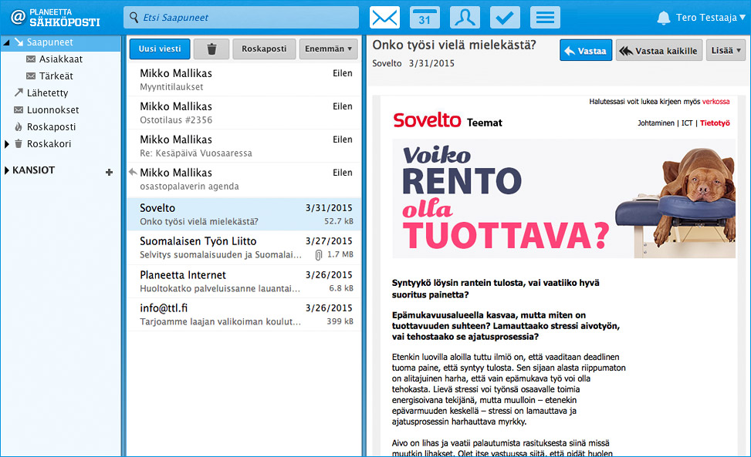Click the Sovelto logo in the newsletter
Image resolution: width=751 pixels, height=457 pixels.
[427, 120]
